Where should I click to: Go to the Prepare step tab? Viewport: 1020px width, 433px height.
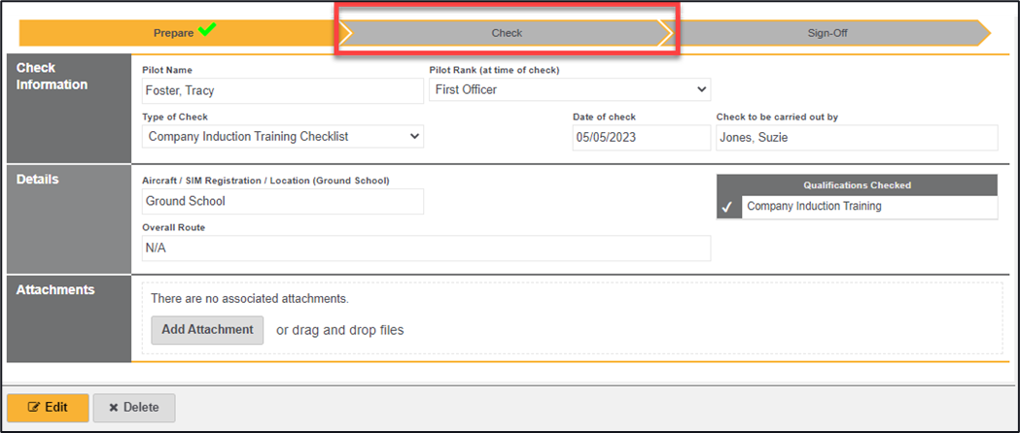pos(173,33)
